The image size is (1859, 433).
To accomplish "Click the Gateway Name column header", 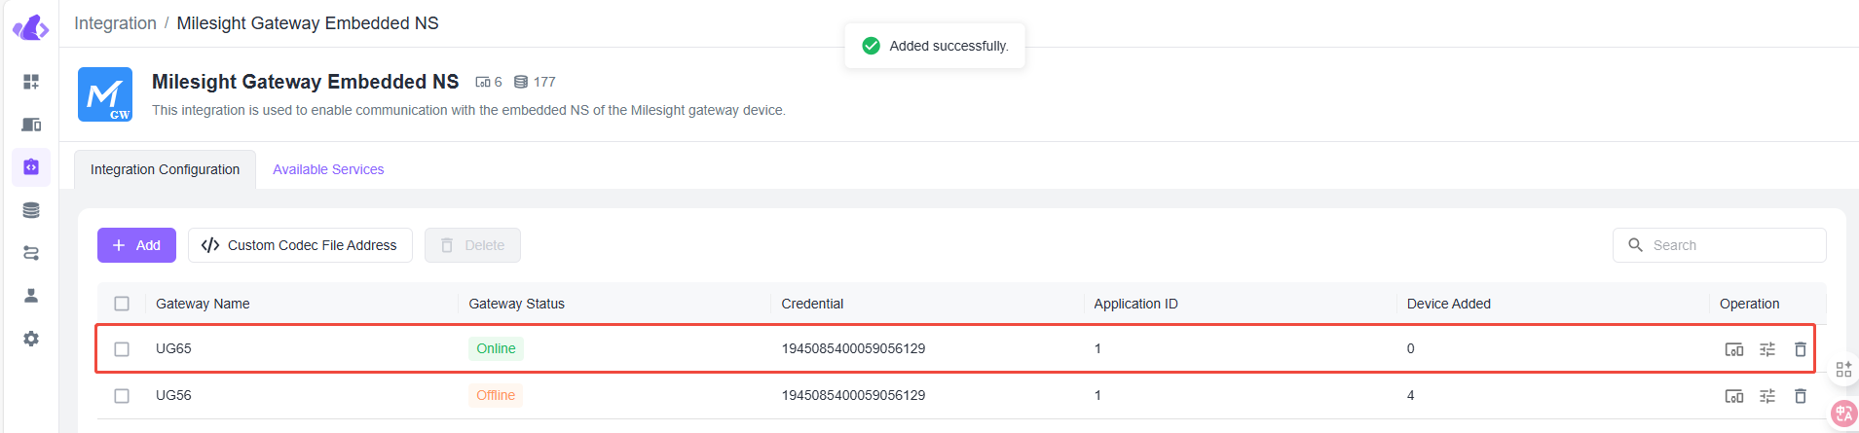I will (203, 304).
